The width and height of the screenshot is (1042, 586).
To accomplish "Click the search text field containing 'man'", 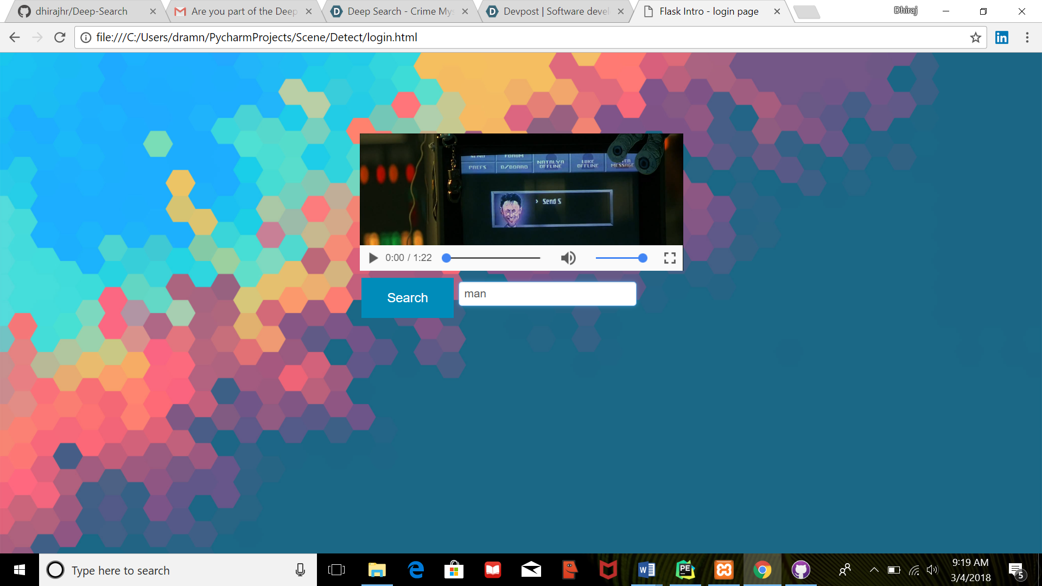I will click(547, 294).
